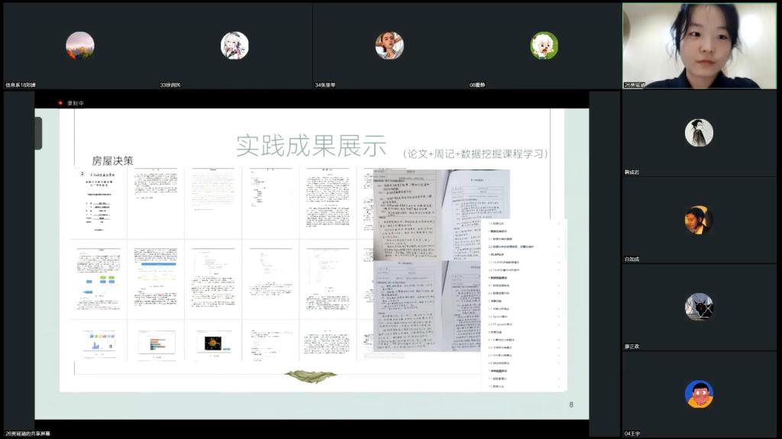Click the top-left handwritten weekly journal photo
This screenshot has width=782, height=439.
(x=406, y=214)
